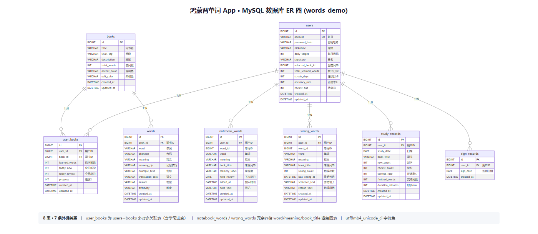Screen dimensions: 538x234
Task: Click the "correct_rate" column in study_records
Action: (x=391, y=174)
